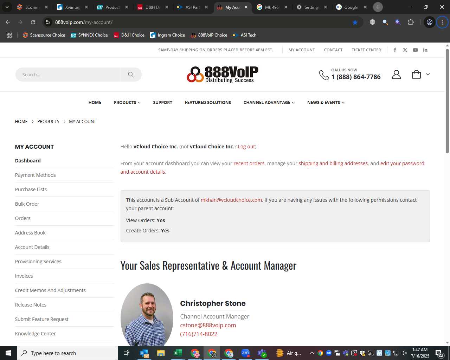Image resolution: width=450 pixels, height=360 pixels.
Task: Click Log out link
Action: click(246, 147)
